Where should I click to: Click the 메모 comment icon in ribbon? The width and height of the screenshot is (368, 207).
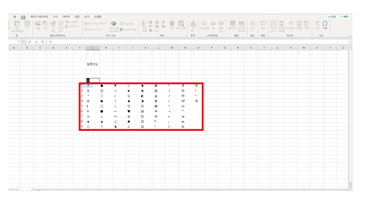click(263, 25)
